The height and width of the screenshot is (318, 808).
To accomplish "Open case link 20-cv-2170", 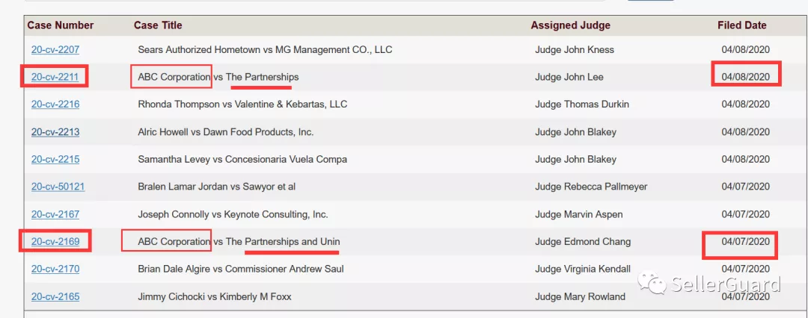I will pos(55,269).
